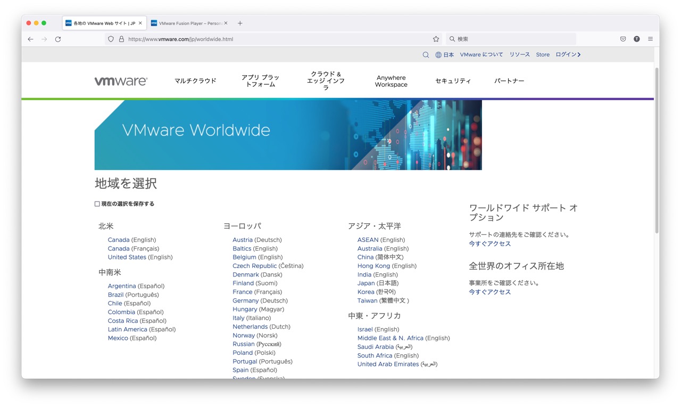Select the 各地の VMware Web サイト tab
Viewport: 681px width, 407px height.
pyautogui.click(x=103, y=23)
